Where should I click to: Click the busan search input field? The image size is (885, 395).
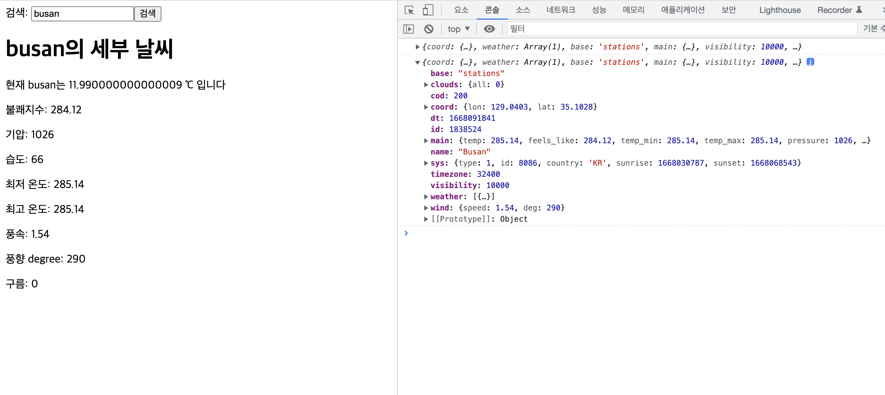point(82,14)
